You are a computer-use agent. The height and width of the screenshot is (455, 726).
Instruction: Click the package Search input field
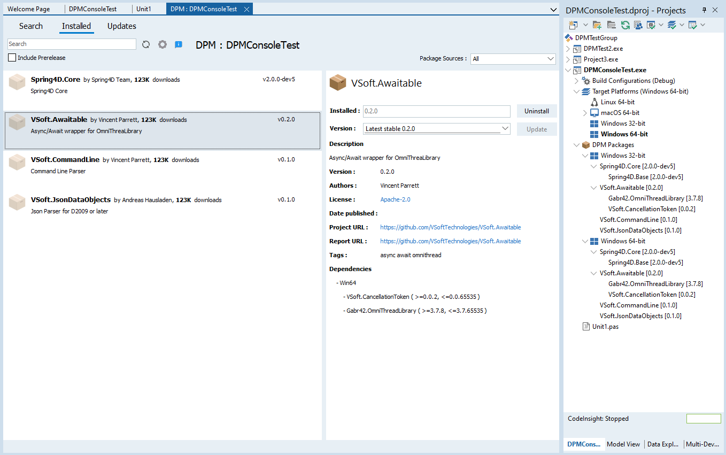coord(72,44)
